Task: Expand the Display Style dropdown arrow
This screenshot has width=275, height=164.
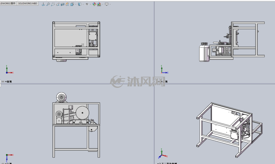Action: [x=83, y=4]
